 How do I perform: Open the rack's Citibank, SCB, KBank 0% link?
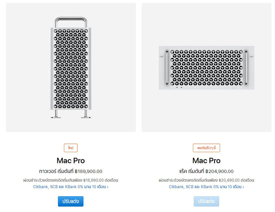(205, 187)
